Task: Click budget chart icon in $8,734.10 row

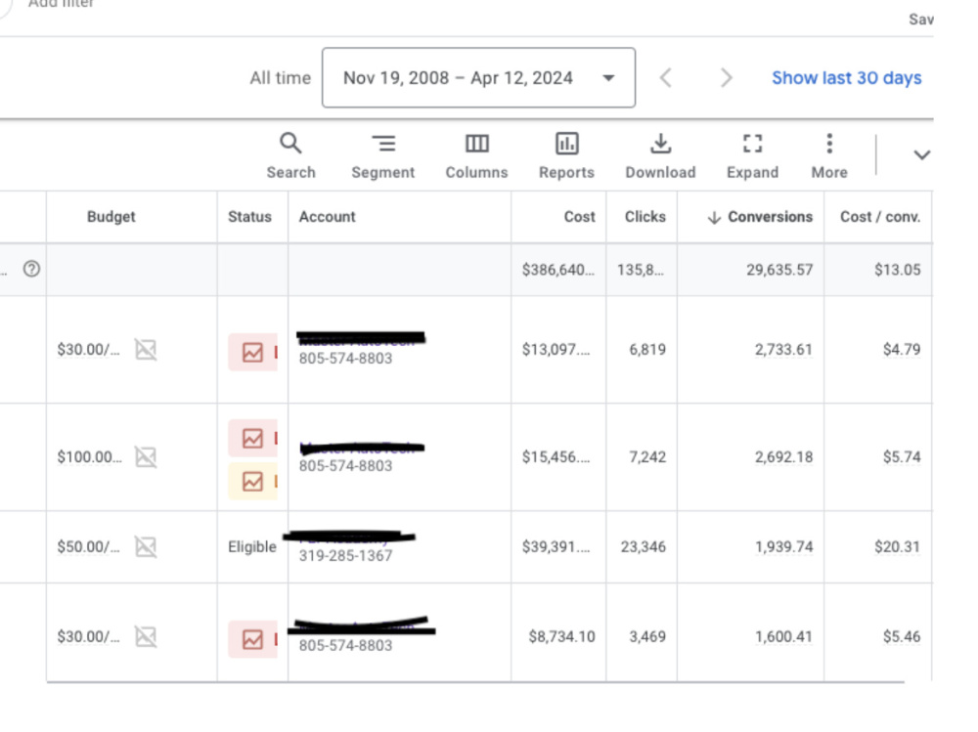Action: 146,636
